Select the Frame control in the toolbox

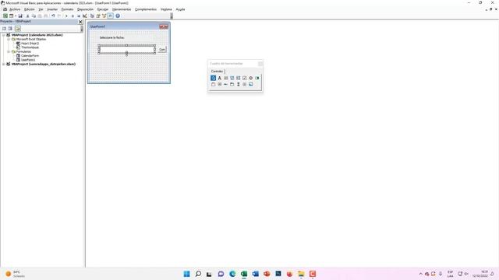[213, 84]
